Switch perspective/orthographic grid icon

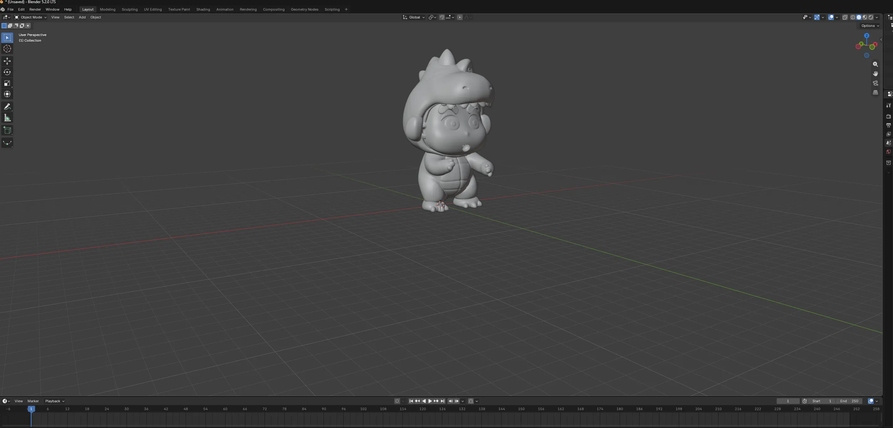pyautogui.click(x=875, y=92)
